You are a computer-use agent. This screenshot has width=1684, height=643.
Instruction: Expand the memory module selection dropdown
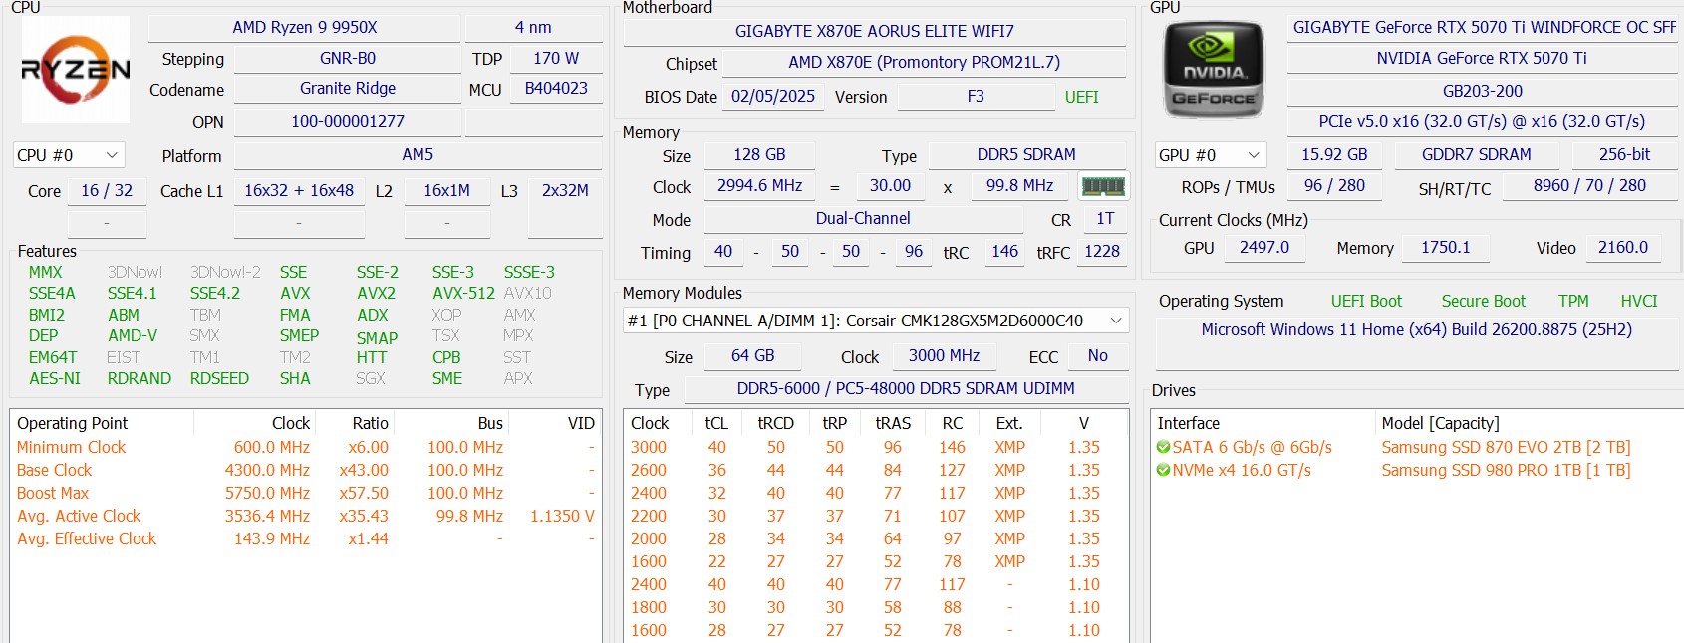click(x=876, y=321)
